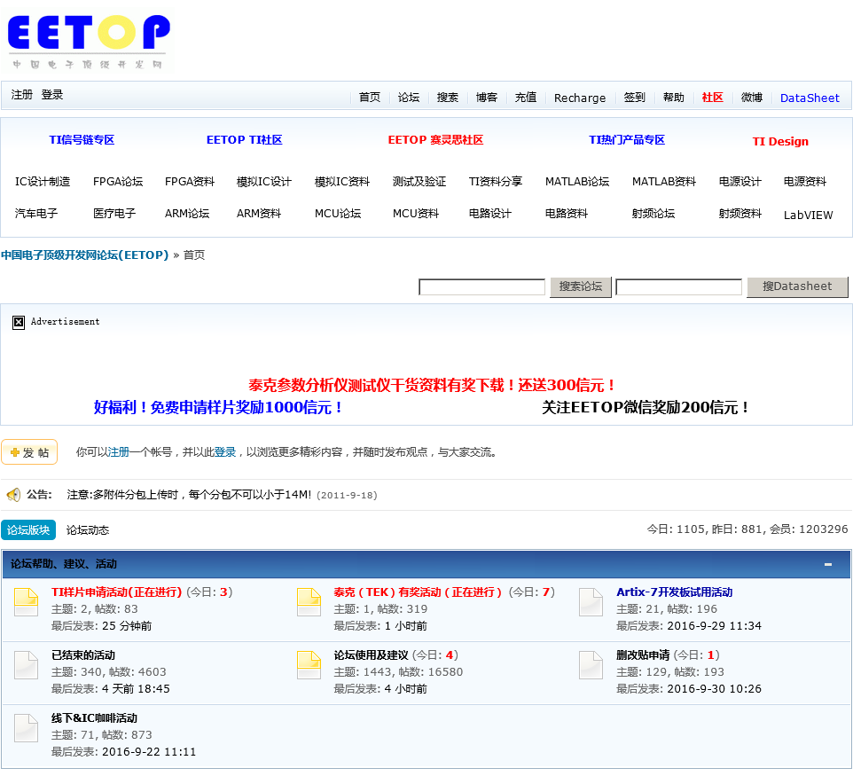
Task: Open the DataSheet navigation link
Action: pos(810,98)
